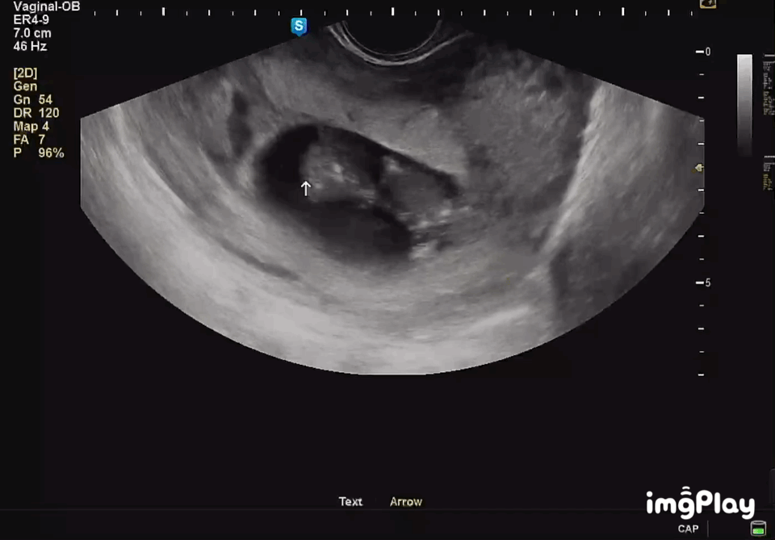Click the Map 4 parameter
Screen dimensions: 775x540
pyautogui.click(x=31, y=126)
